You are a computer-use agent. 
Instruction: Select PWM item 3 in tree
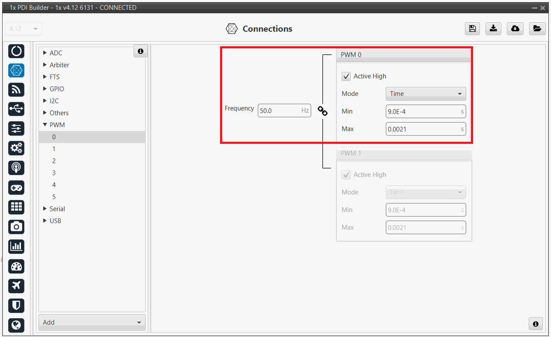pos(54,173)
